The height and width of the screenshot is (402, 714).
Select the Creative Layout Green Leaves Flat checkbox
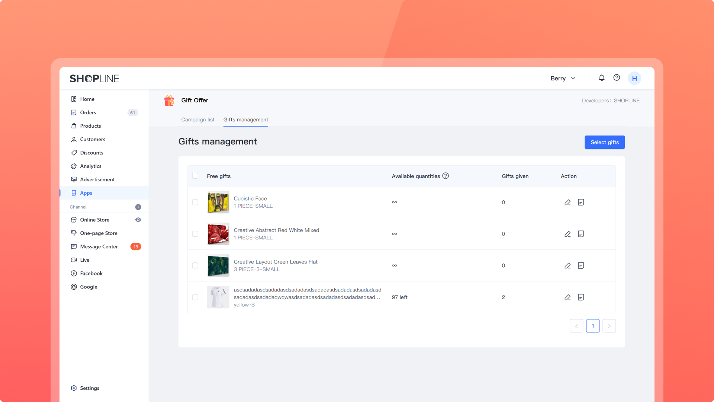coord(195,266)
